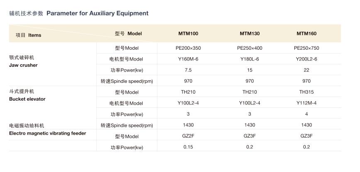Select the MTM160 column header
Image resolution: width=360 pixels, height=172 pixels.
point(306,34)
